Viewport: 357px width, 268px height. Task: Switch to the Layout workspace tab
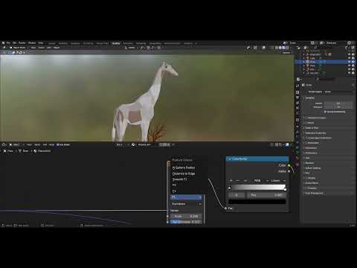[51, 43]
